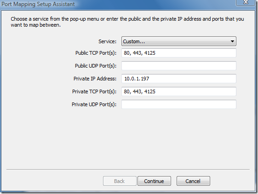This screenshot has height=194, width=258.
Task: Open the Service pop-up menu showing Custom…
Action: pos(179,41)
